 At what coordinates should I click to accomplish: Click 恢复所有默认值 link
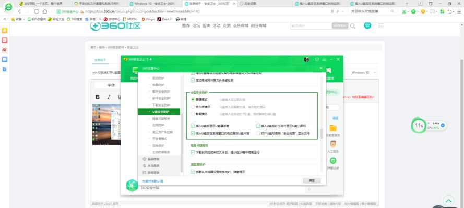click(x=153, y=181)
